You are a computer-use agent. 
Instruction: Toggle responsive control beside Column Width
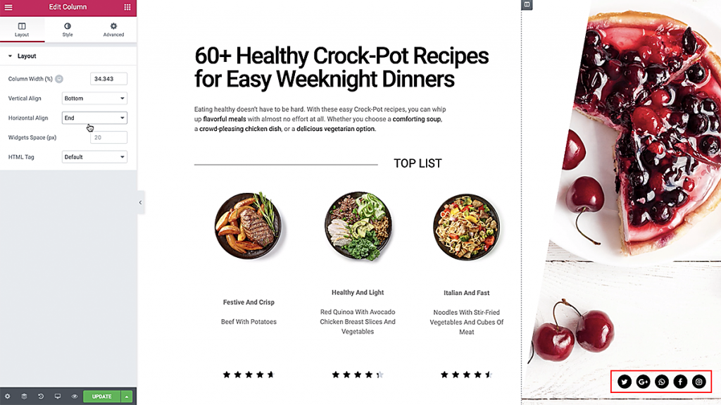click(59, 79)
